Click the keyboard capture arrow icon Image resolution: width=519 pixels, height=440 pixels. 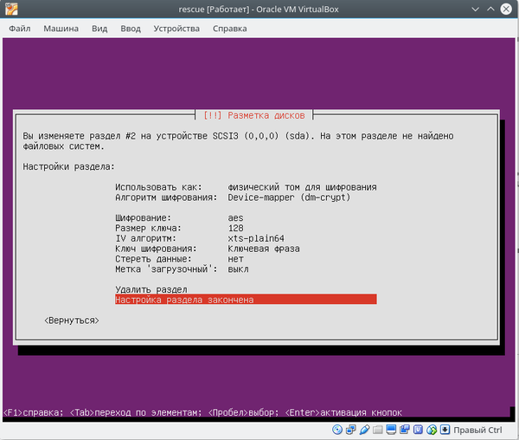[445, 430]
